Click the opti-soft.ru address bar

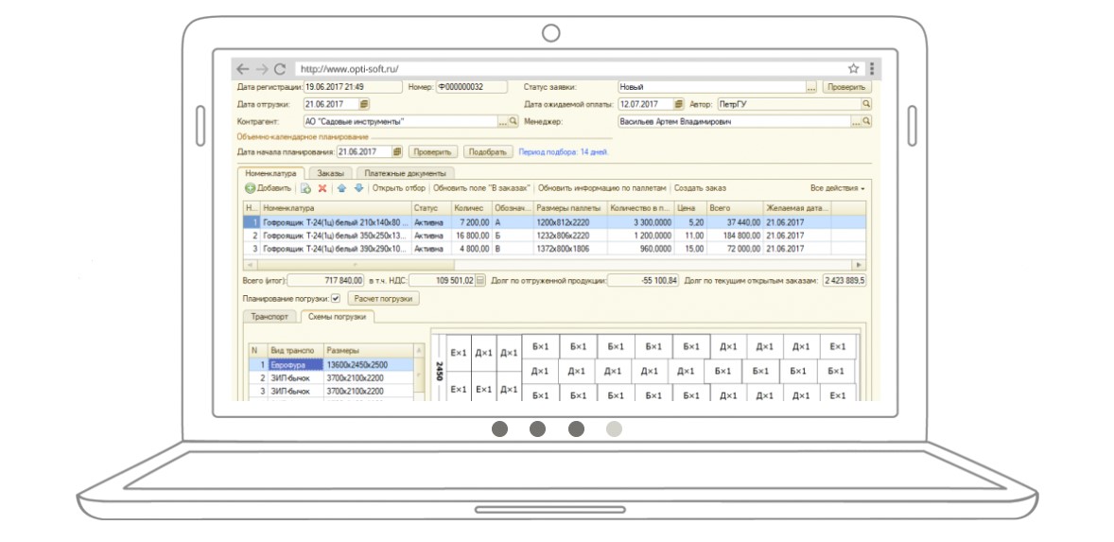[x=568, y=69]
